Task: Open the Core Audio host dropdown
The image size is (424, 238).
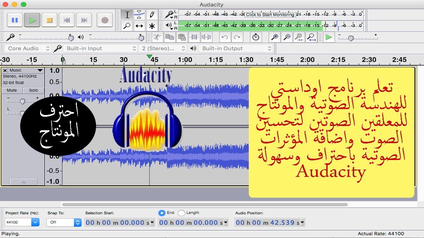Action: click(x=27, y=48)
